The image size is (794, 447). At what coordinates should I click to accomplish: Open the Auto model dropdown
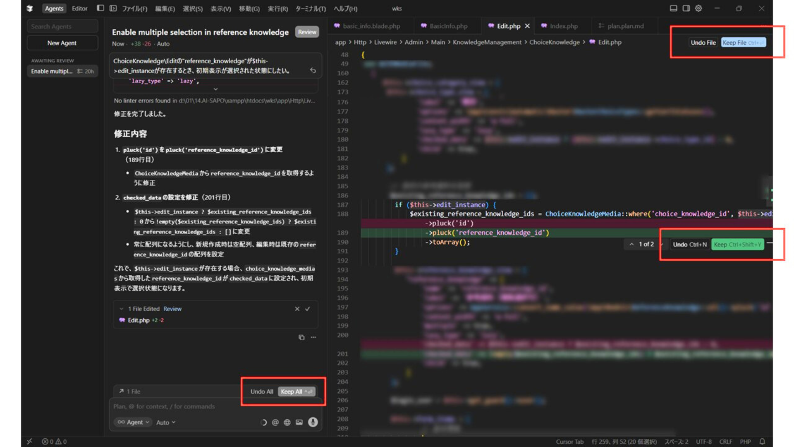pyautogui.click(x=165, y=422)
